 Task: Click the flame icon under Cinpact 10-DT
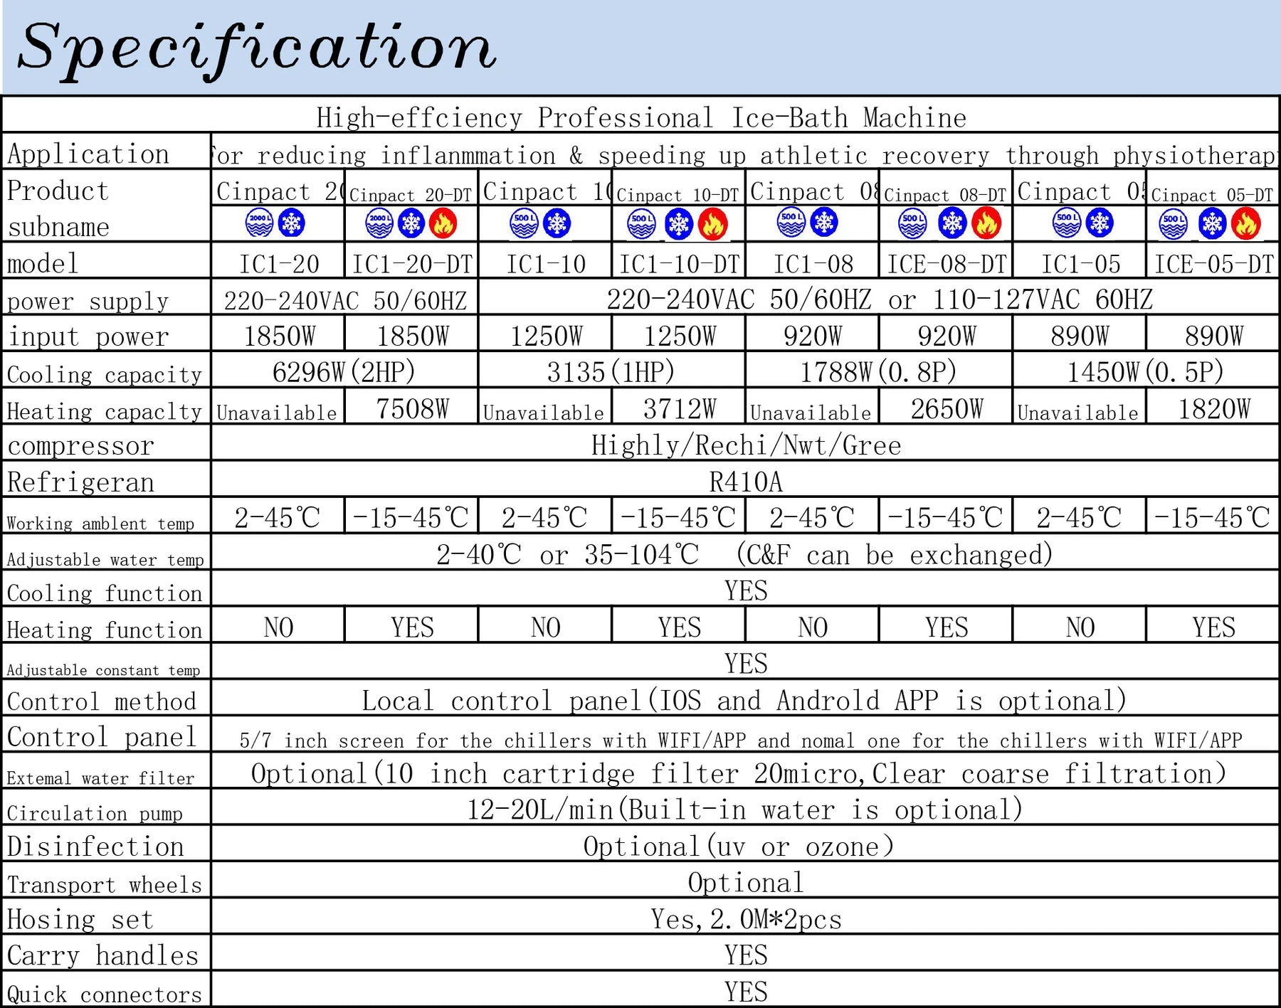[x=712, y=225]
